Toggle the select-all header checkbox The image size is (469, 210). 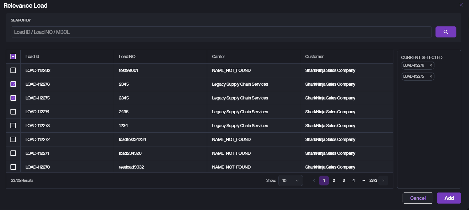pos(13,56)
